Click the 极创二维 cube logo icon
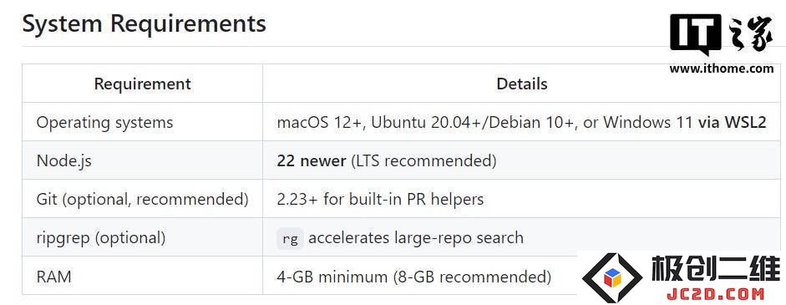The image size is (786, 305). (612, 277)
